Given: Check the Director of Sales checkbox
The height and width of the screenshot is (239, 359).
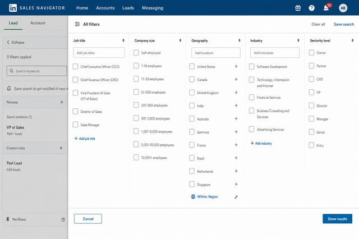Looking at the screenshot, I should coord(75,111).
